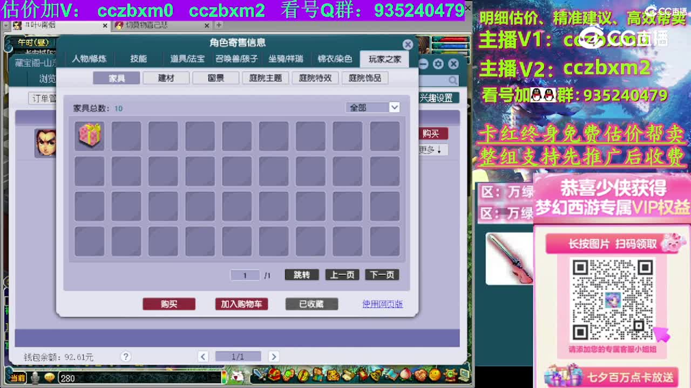Open the scroll icon in bottom toolbar
The height and width of the screenshot is (388, 691).
(x=349, y=375)
